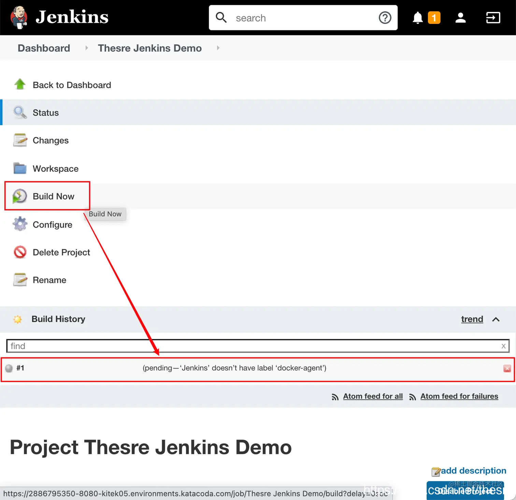
Task: Click the add description notepad icon
Action: [436, 472]
